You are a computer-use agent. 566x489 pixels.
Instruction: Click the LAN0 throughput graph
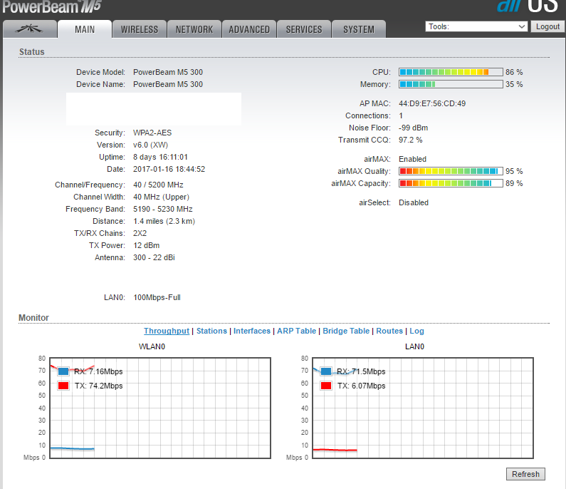423,408
